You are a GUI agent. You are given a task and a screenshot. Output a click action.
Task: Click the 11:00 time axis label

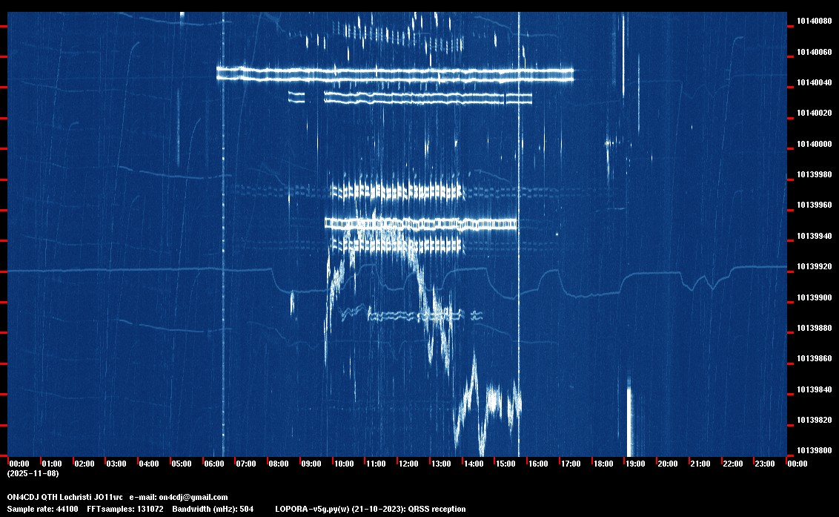[x=377, y=464]
